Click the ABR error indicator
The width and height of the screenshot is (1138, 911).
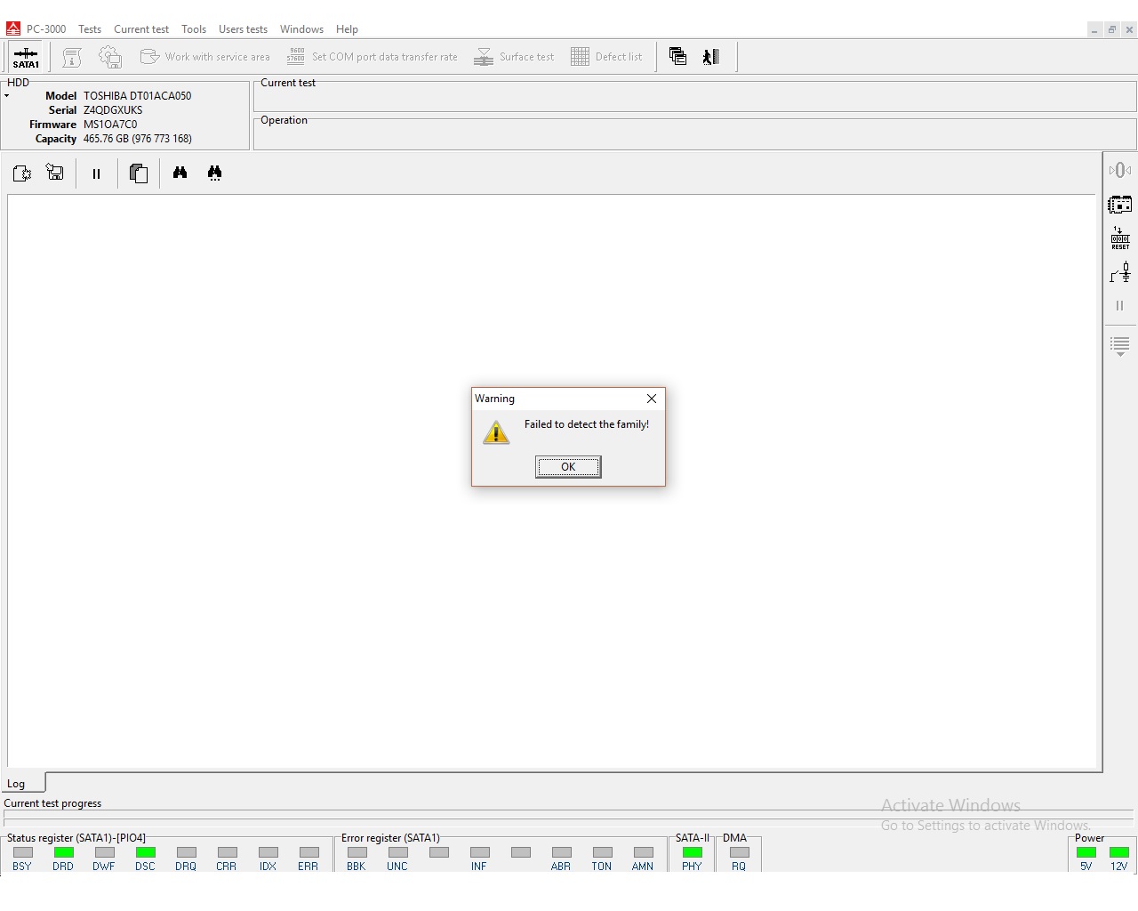[x=561, y=859]
